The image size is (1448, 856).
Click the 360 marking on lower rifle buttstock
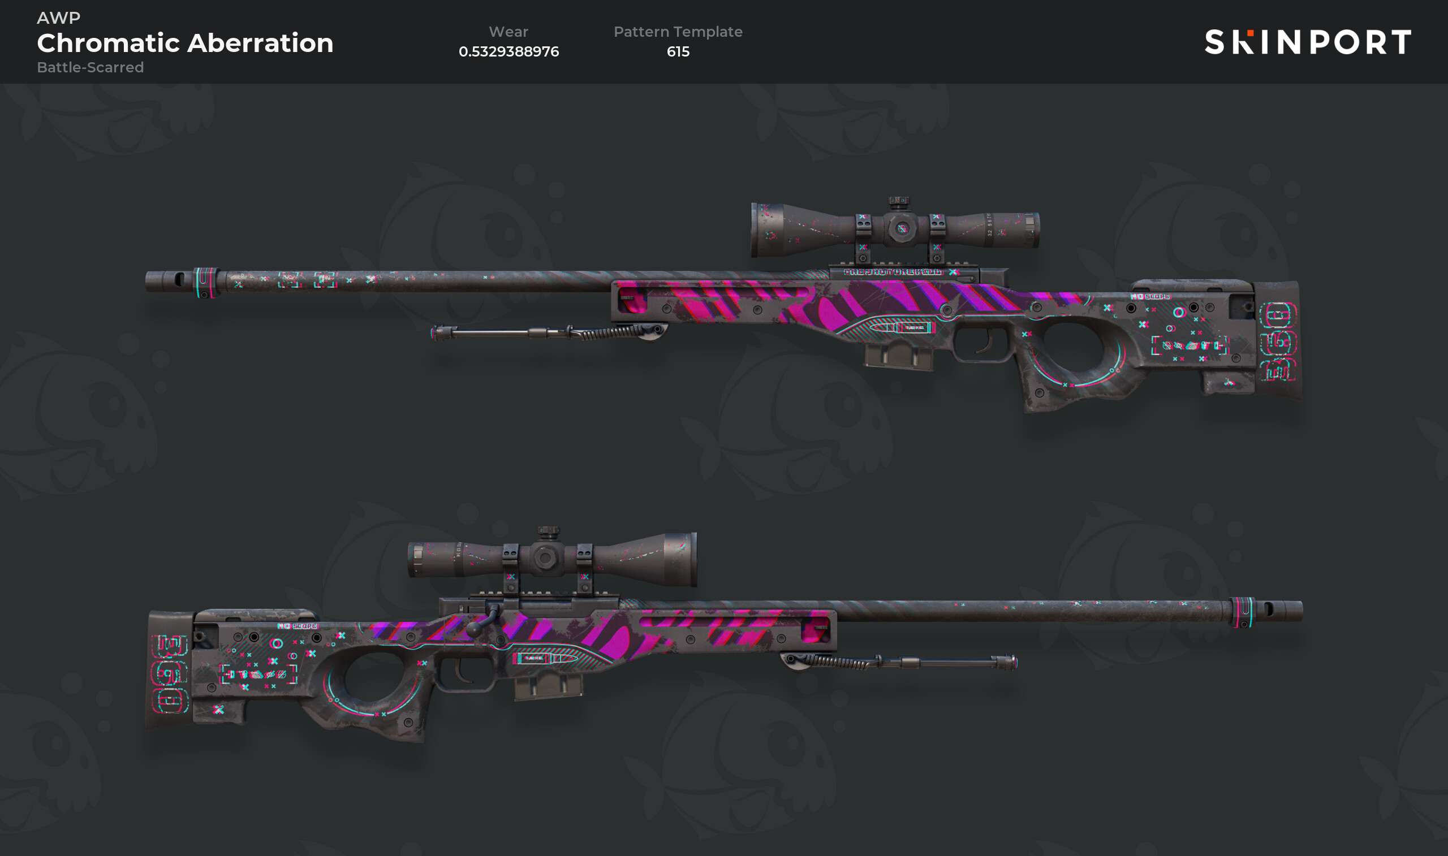(x=170, y=673)
